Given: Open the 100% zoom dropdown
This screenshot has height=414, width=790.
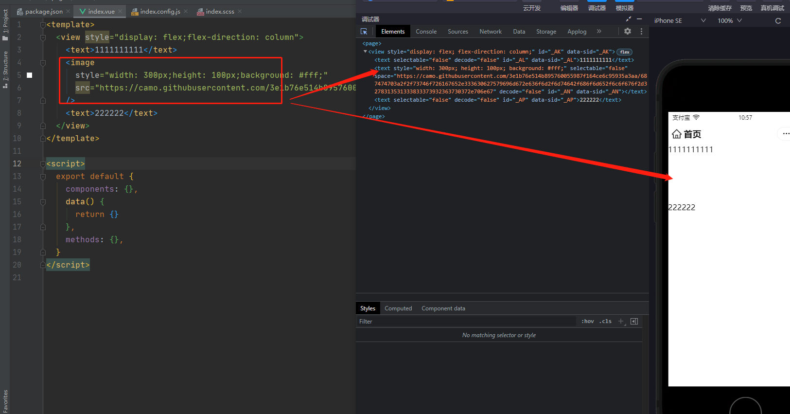Looking at the screenshot, I should coord(730,20).
